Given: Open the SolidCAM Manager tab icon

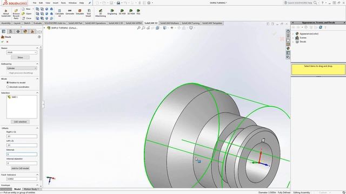Looking at the screenshot, I should tap(32, 31).
